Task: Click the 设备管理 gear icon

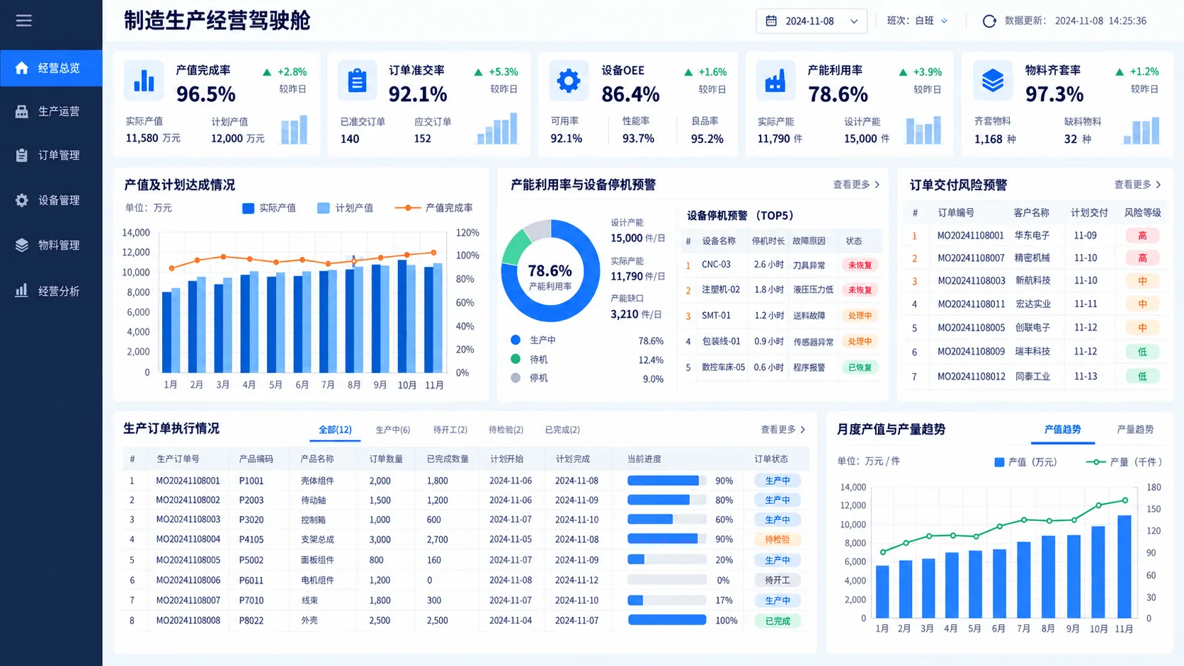Action: point(22,200)
